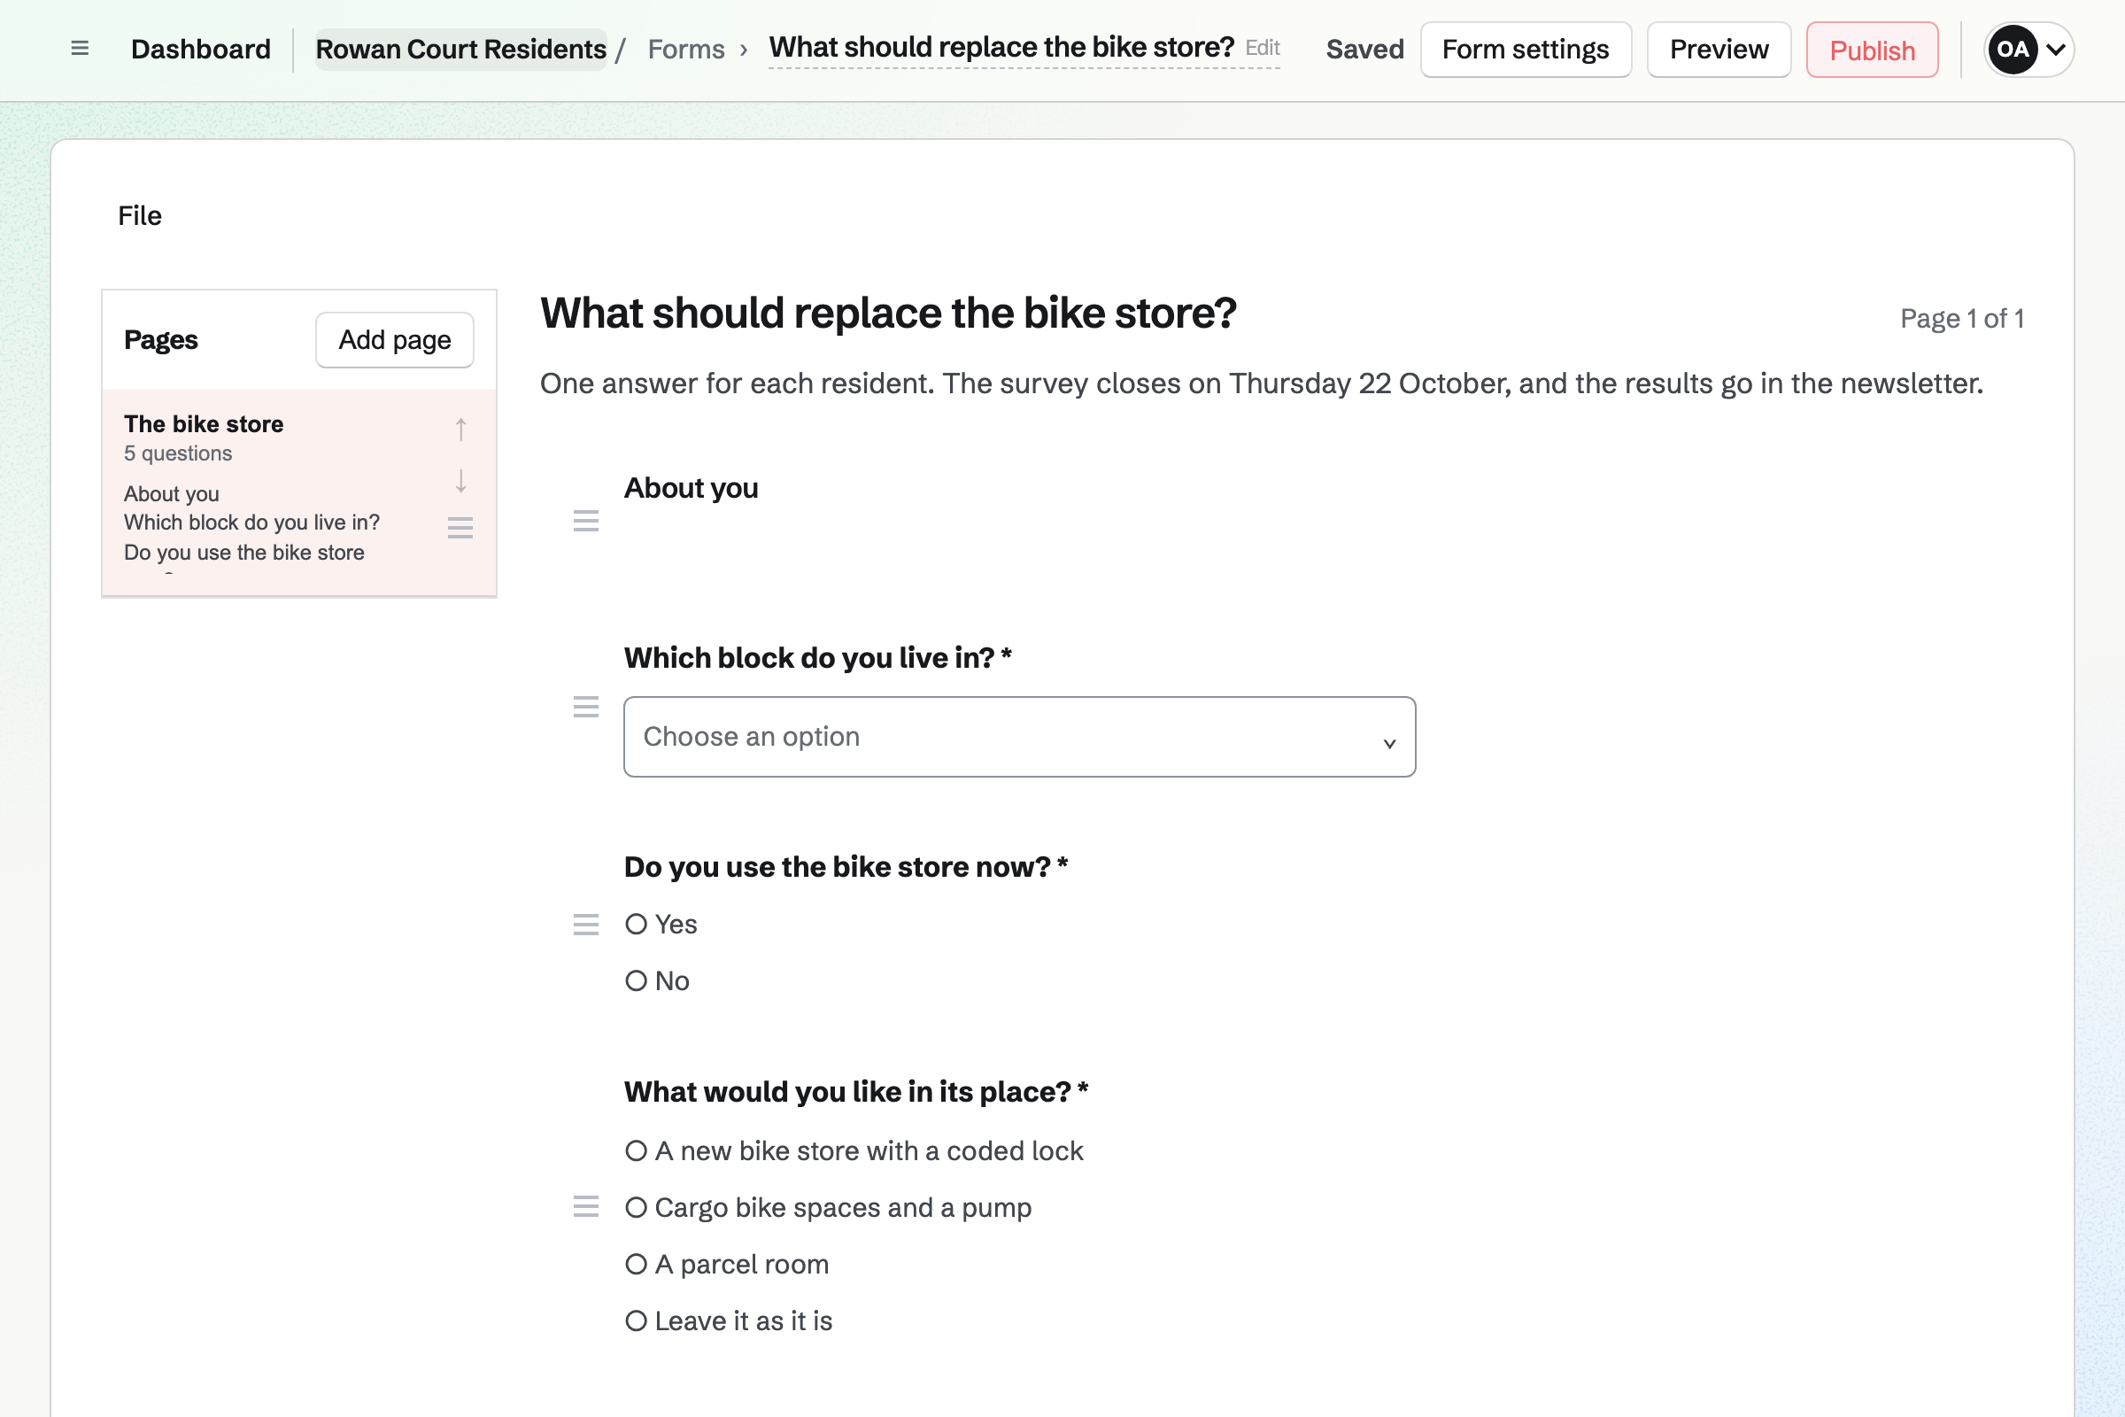This screenshot has height=1417, width=2125.
Task: Click Edit next to form title
Action: coord(1263,48)
